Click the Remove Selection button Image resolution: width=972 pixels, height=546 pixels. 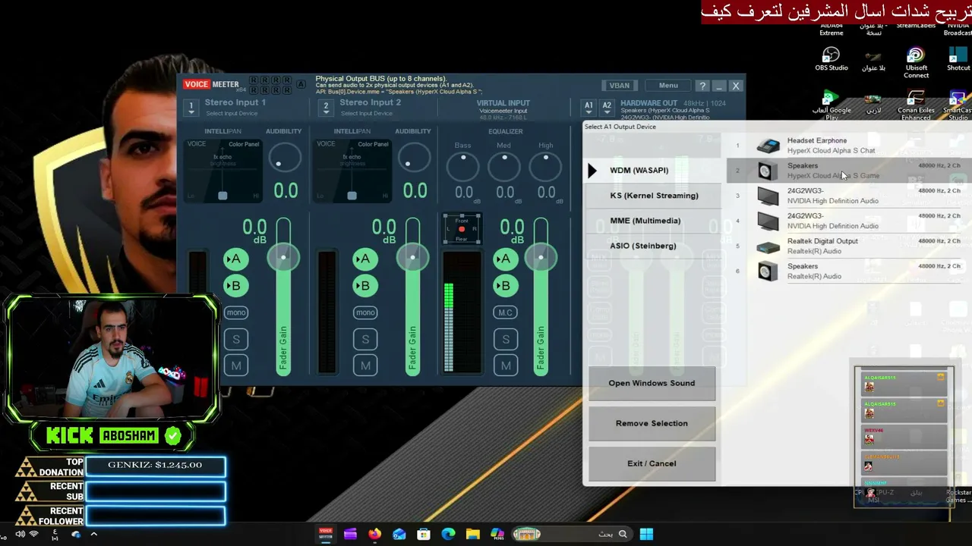click(652, 423)
